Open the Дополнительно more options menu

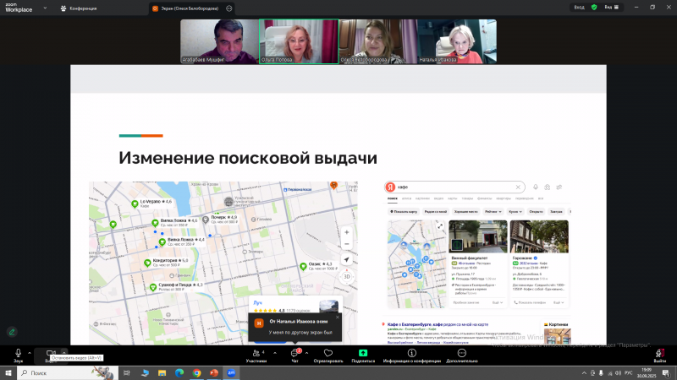(x=462, y=355)
